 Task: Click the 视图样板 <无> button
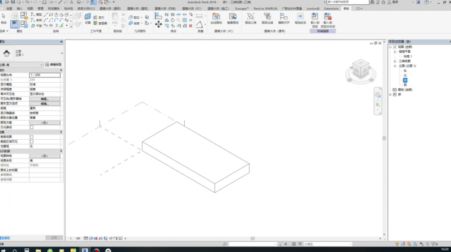pyautogui.click(x=44, y=155)
